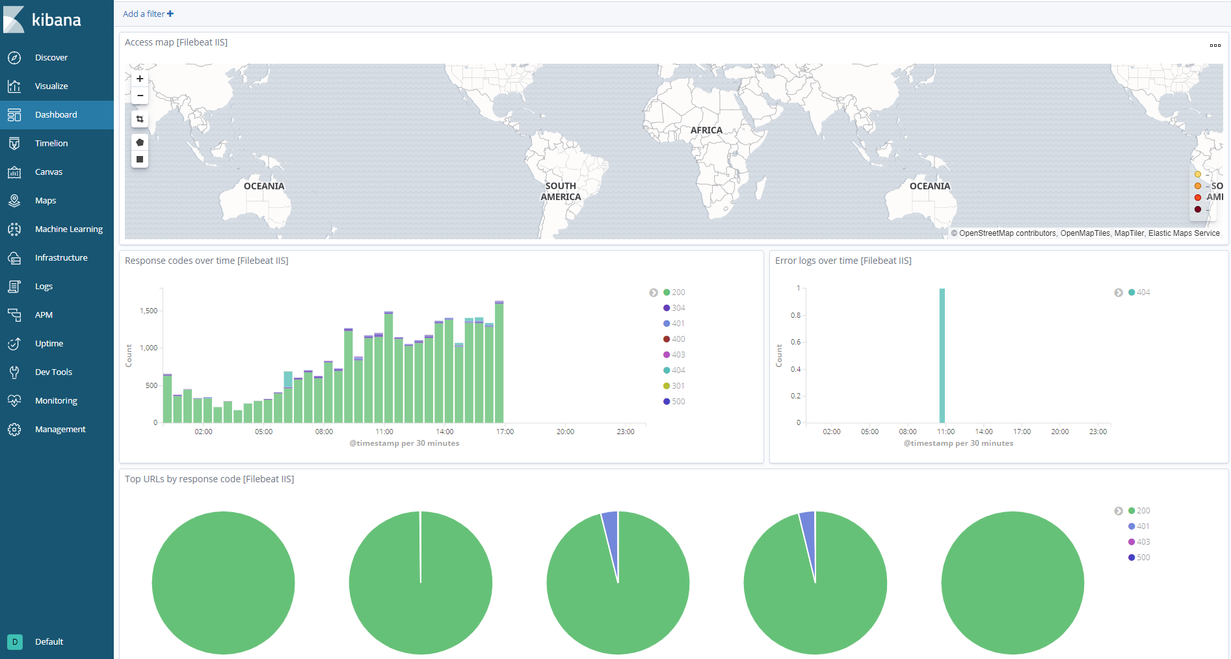The height and width of the screenshot is (659, 1231).
Task: Click the Uptime icon
Action: tap(14, 344)
